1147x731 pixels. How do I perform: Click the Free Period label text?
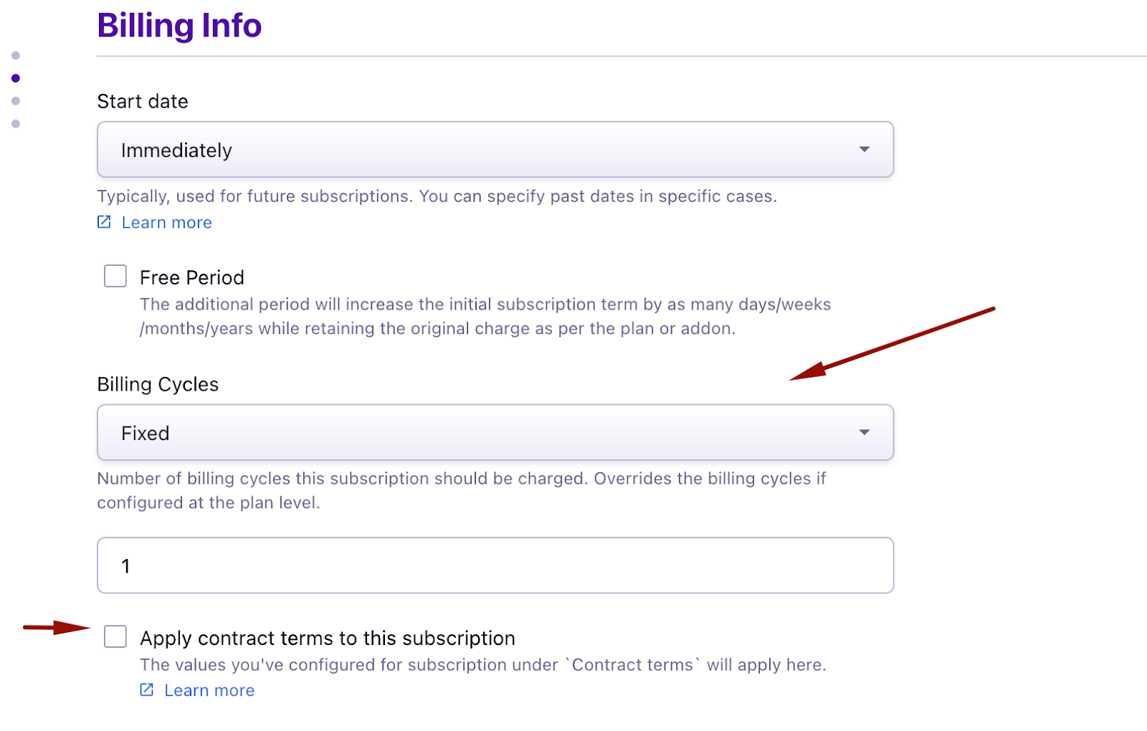[x=191, y=277]
